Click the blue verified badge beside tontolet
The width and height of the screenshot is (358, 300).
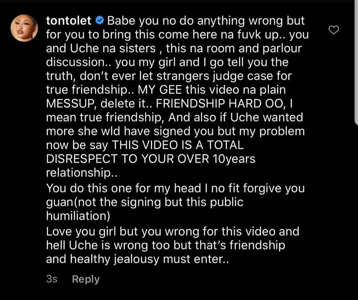tap(99, 21)
